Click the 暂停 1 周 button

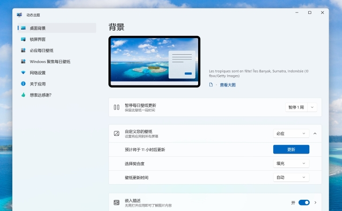(x=296, y=107)
